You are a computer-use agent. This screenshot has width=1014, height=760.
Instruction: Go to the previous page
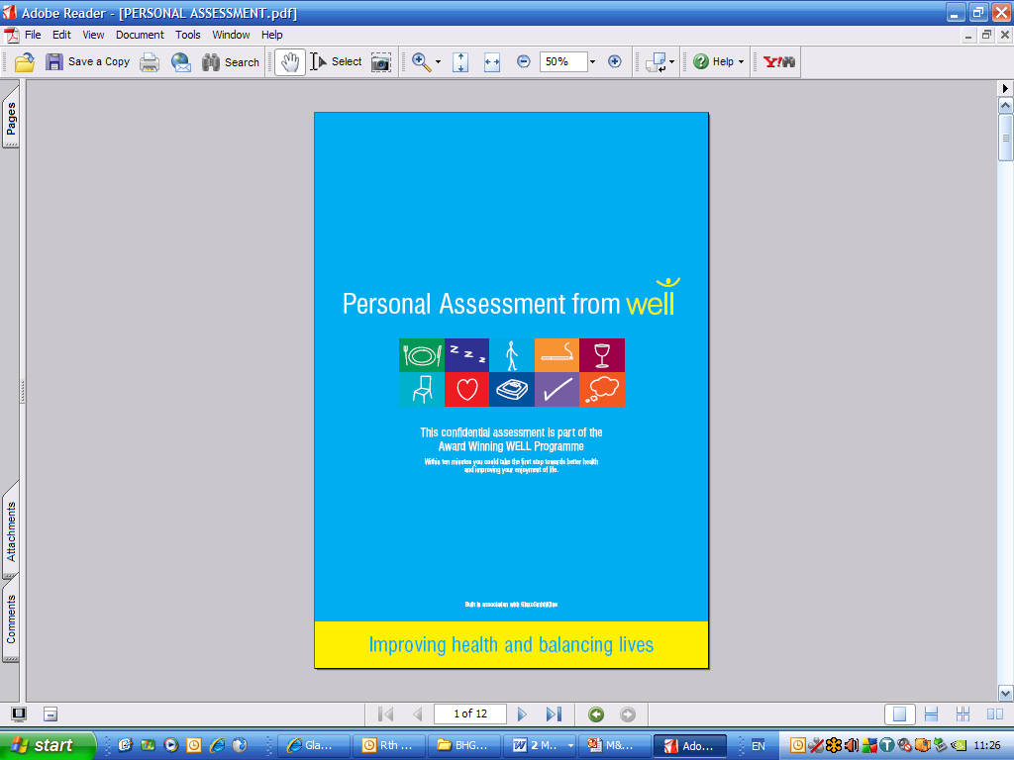[418, 714]
